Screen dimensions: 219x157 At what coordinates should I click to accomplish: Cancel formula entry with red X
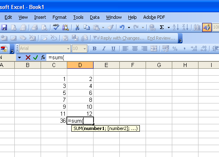[x=28, y=57]
